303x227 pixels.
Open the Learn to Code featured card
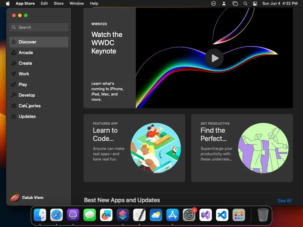(x=134, y=148)
